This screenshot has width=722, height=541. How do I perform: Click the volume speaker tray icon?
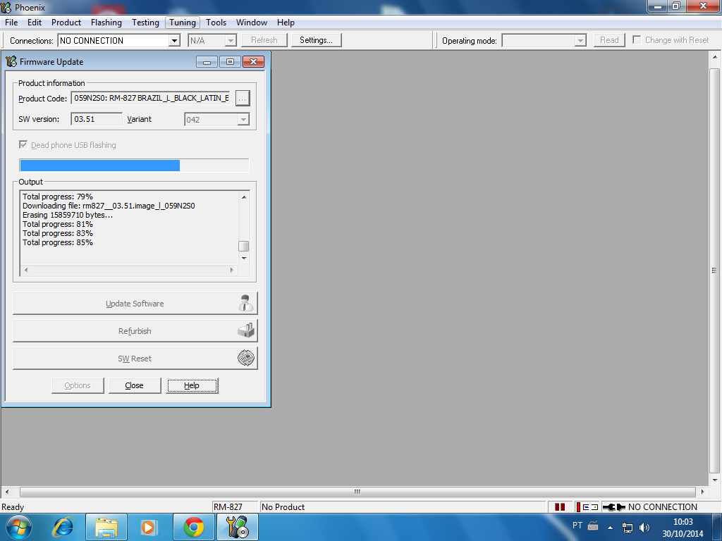click(644, 528)
